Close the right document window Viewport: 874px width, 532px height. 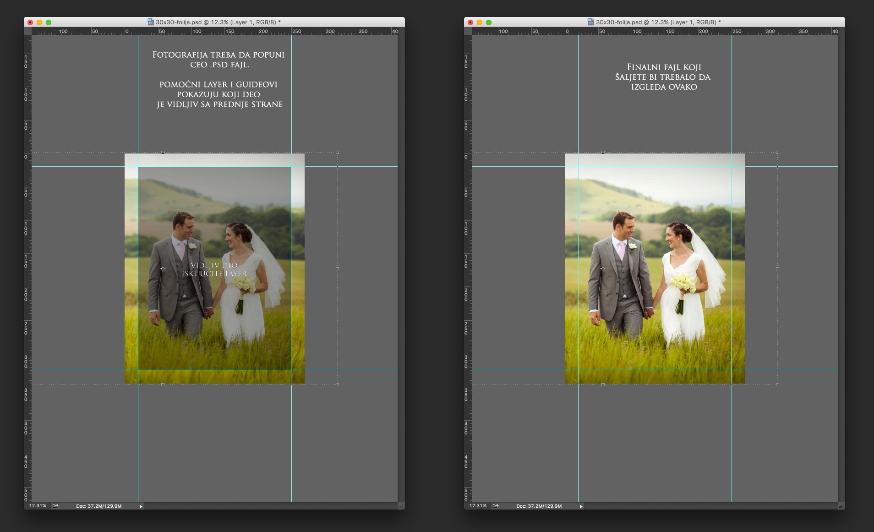point(470,22)
